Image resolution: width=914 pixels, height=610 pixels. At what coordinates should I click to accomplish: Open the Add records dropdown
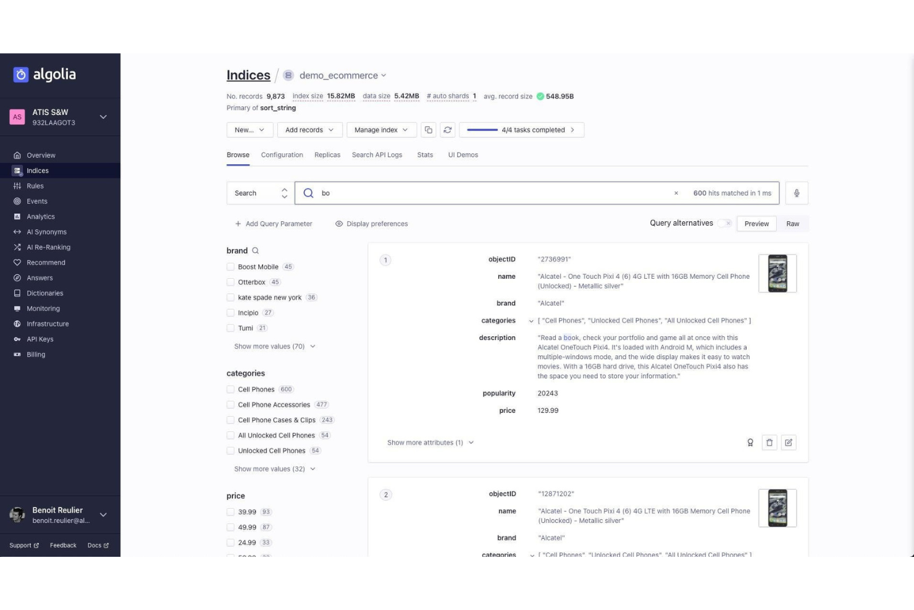click(309, 130)
